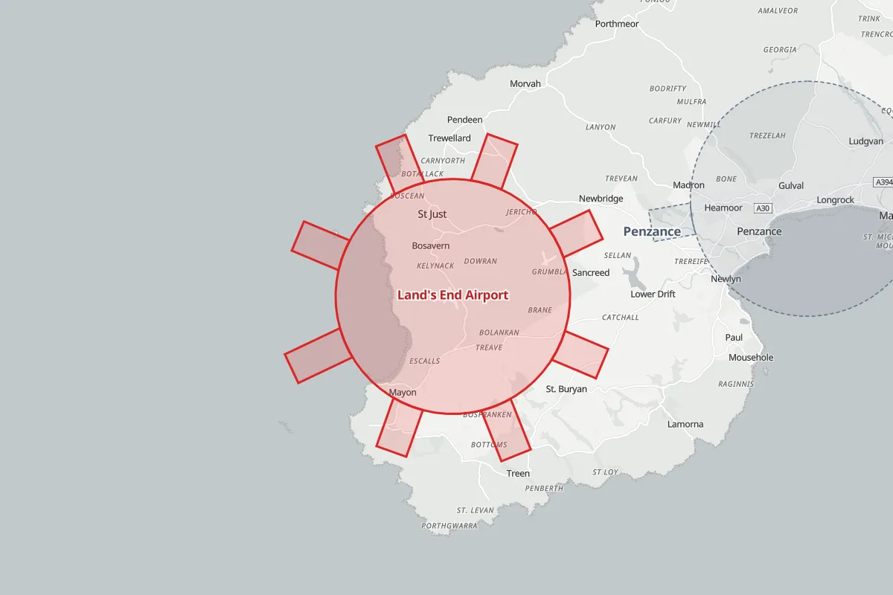Click the A30 road shield
This screenshot has height=595, width=893.
[x=762, y=208]
